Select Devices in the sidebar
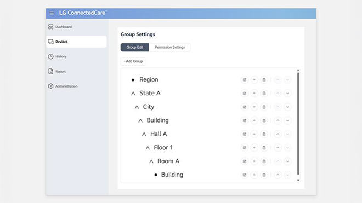 pos(76,42)
